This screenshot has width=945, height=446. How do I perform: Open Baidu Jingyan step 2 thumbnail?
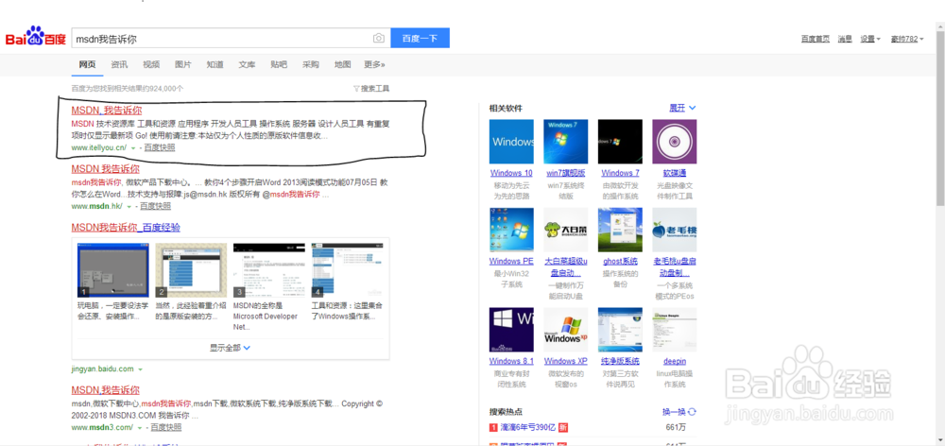191,270
